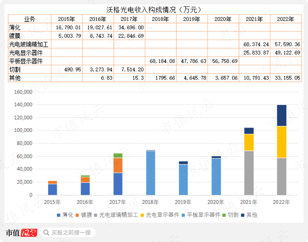
Task: Click the dark blue 其他 segment of the 2022年 bar
Action: [x=281, y=115]
